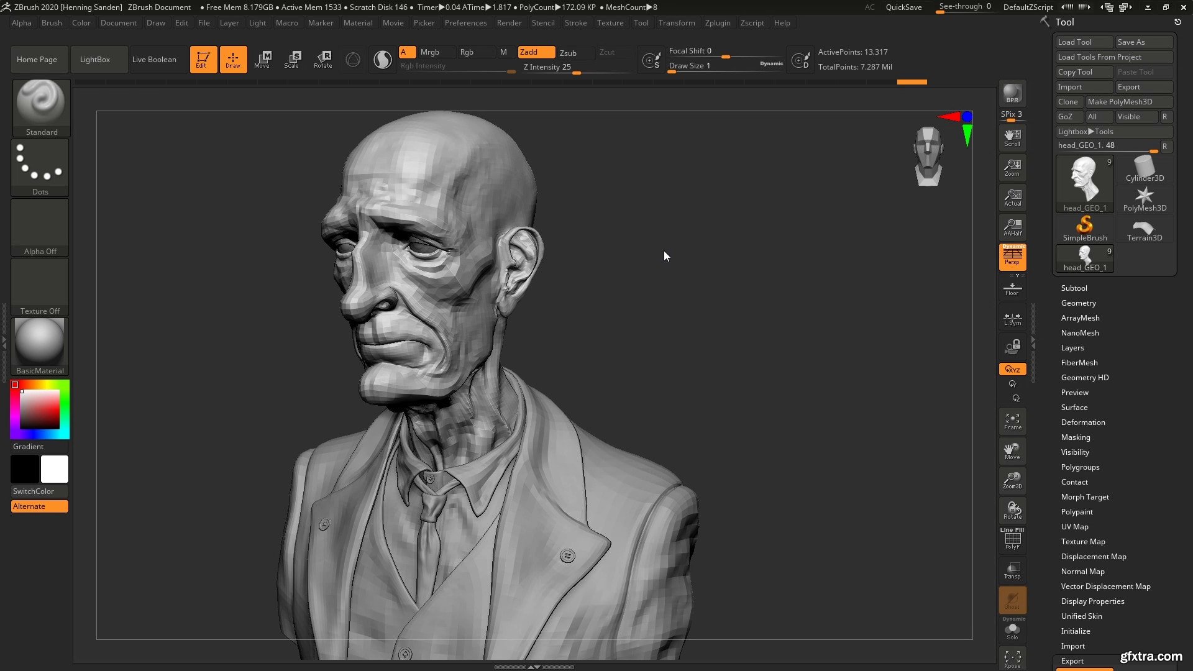Image resolution: width=1193 pixels, height=671 pixels.
Task: Click the Floor grid icon
Action: [1012, 288]
